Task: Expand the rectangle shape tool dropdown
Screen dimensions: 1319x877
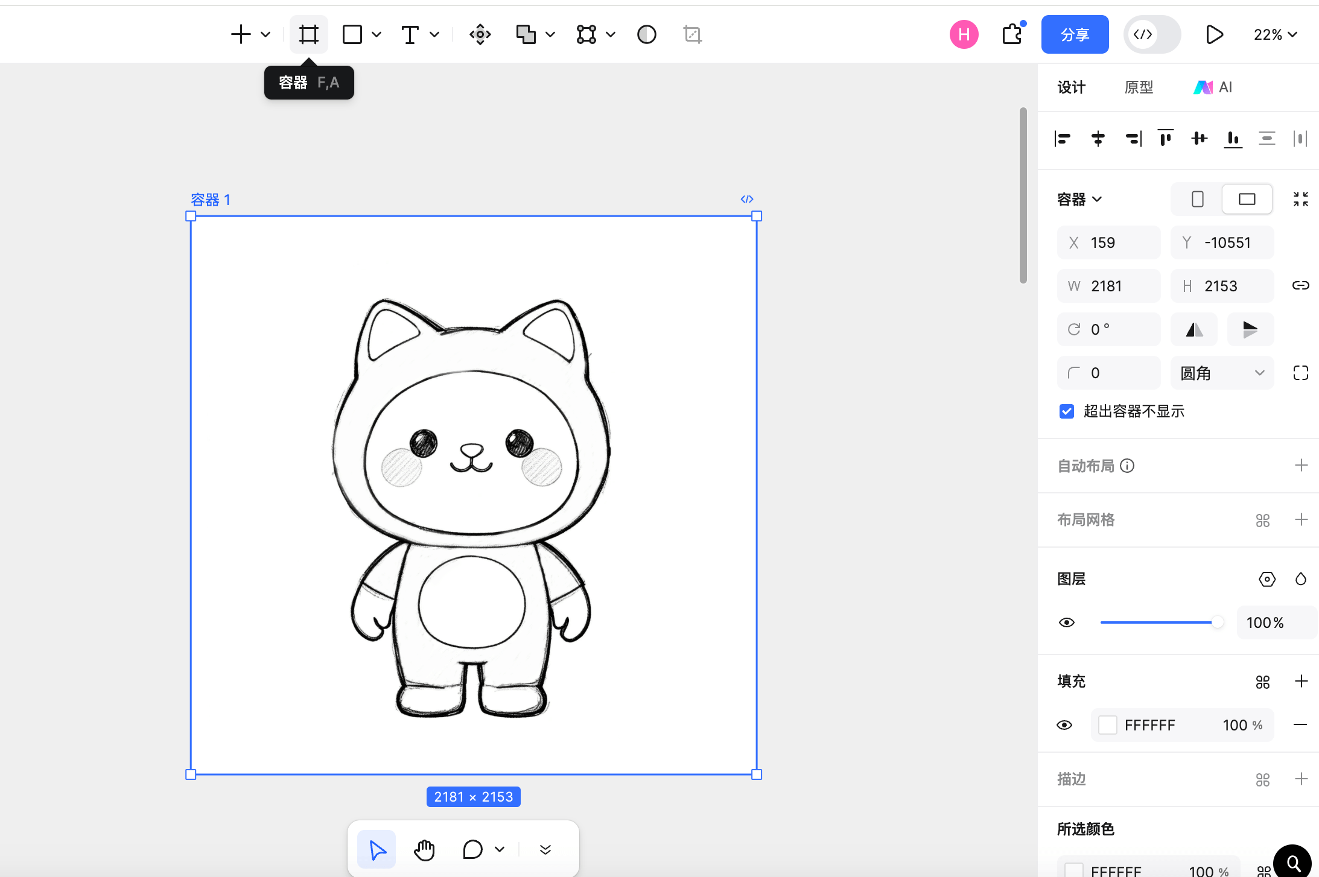Action: pos(377,34)
